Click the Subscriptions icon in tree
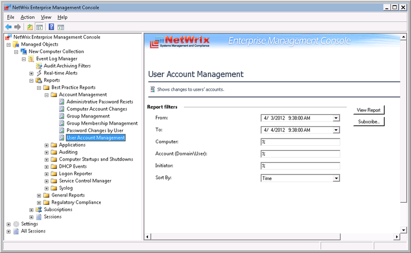 [x=39, y=210]
